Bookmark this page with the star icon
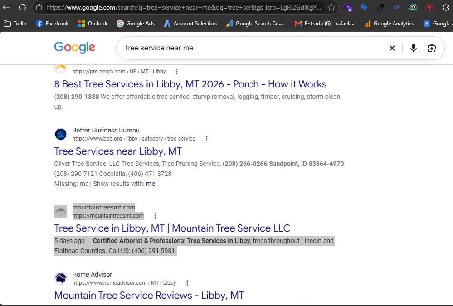This screenshot has width=453, height=306. 331,7
